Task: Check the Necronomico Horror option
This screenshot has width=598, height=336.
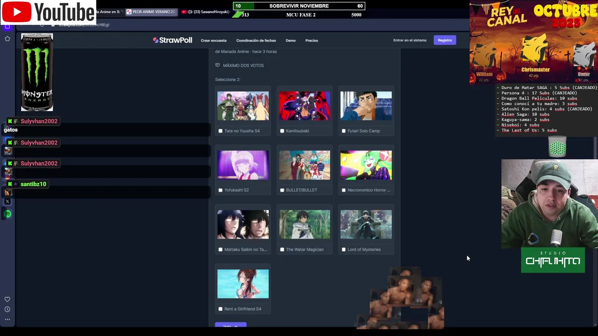Action: (x=344, y=190)
